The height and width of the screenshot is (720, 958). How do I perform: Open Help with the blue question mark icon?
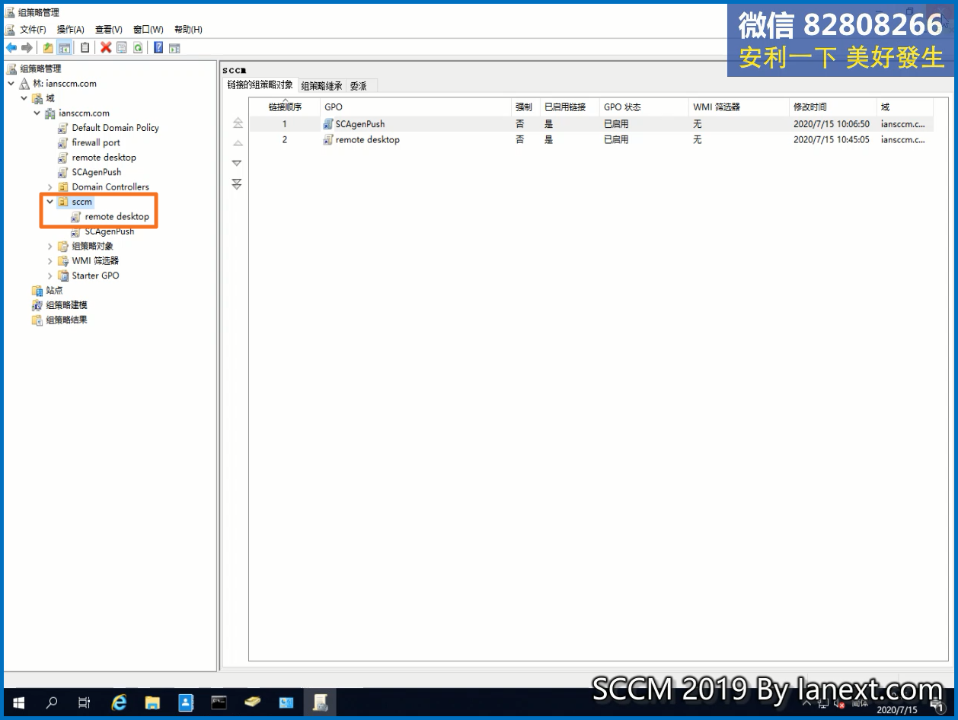pos(158,48)
